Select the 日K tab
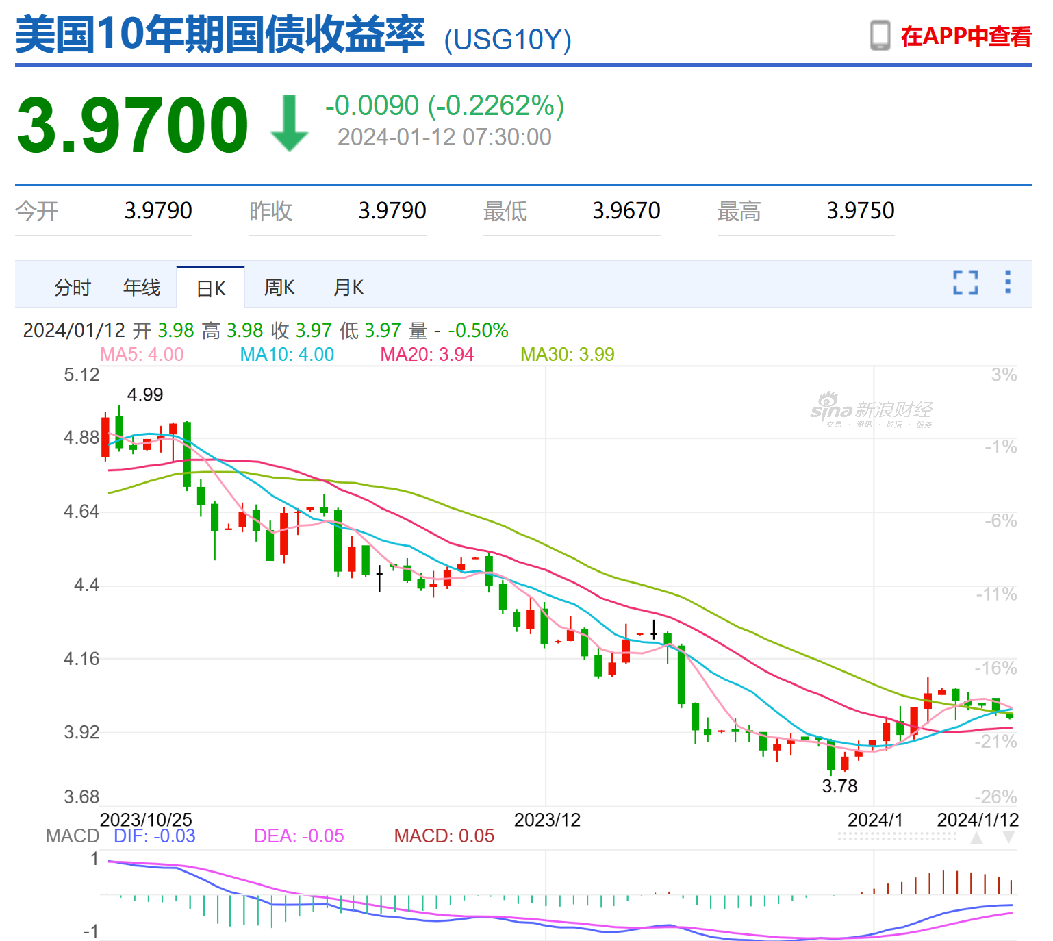 [x=210, y=287]
